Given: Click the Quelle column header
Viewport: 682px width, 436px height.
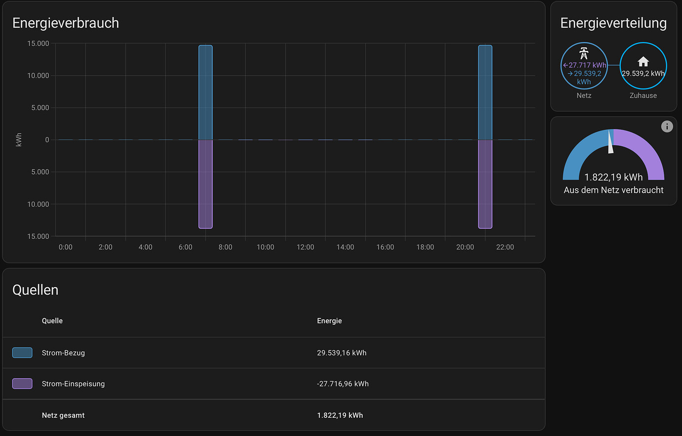Looking at the screenshot, I should click(52, 321).
